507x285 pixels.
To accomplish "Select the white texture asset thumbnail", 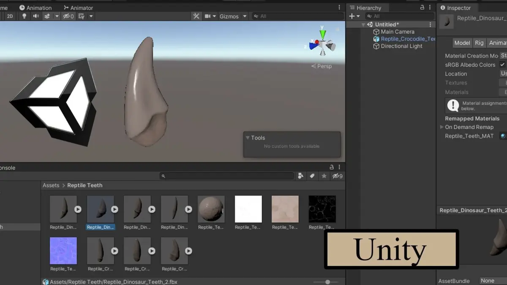I will click(x=248, y=209).
